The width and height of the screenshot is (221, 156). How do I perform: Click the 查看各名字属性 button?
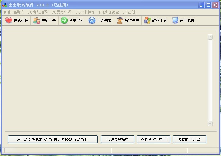click(154, 139)
